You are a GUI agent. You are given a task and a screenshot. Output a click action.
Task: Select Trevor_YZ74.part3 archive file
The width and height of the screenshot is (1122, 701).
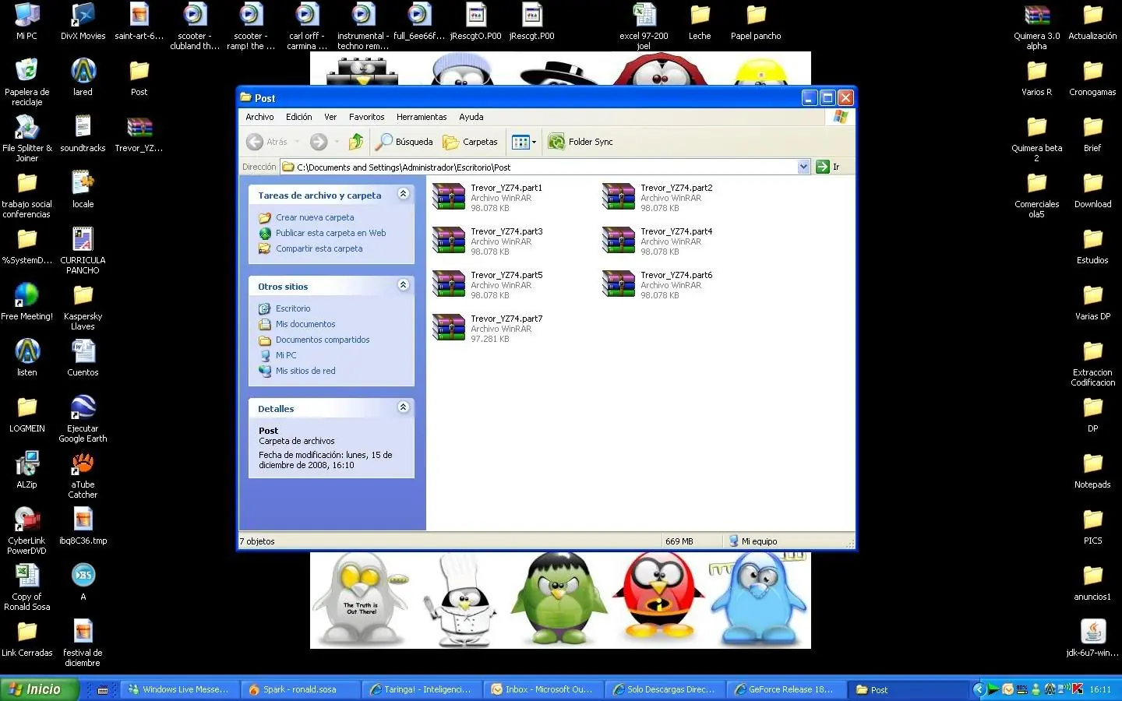[488, 241]
